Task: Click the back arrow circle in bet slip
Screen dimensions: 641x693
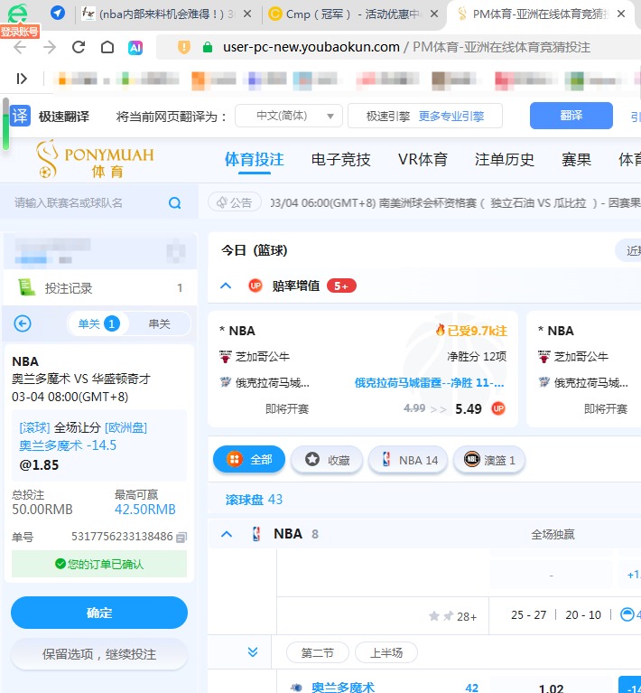Action: coord(23,323)
